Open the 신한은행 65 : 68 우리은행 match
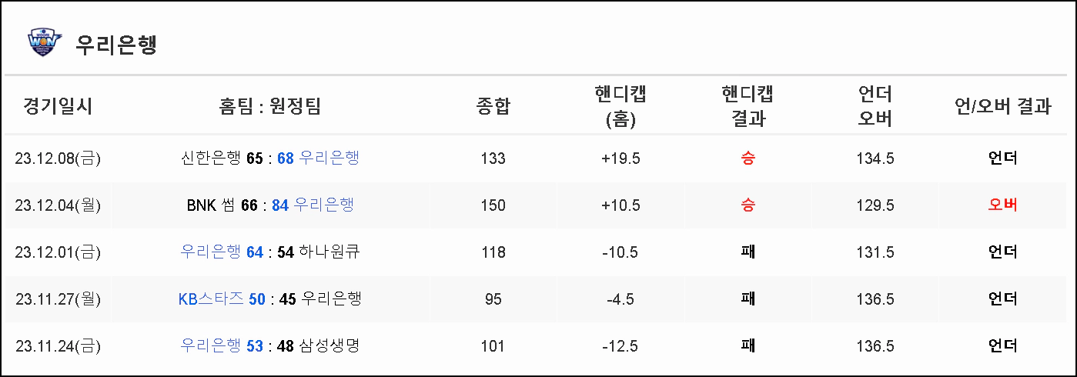 (x=270, y=158)
